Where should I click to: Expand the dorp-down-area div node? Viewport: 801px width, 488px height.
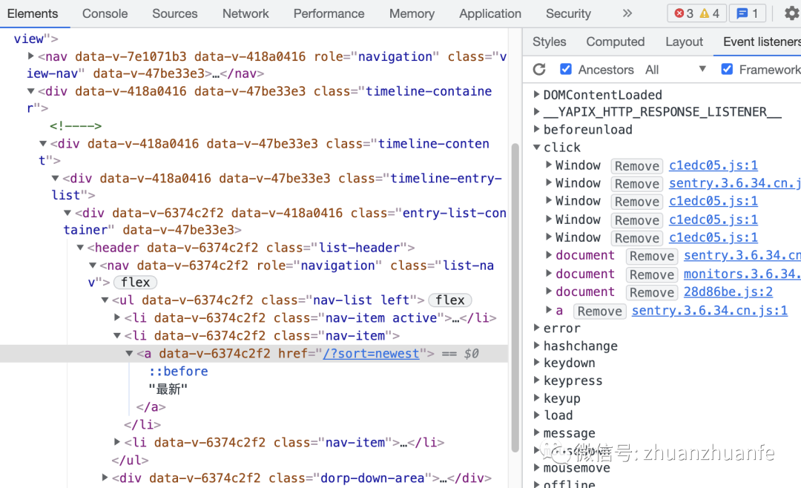tap(105, 478)
